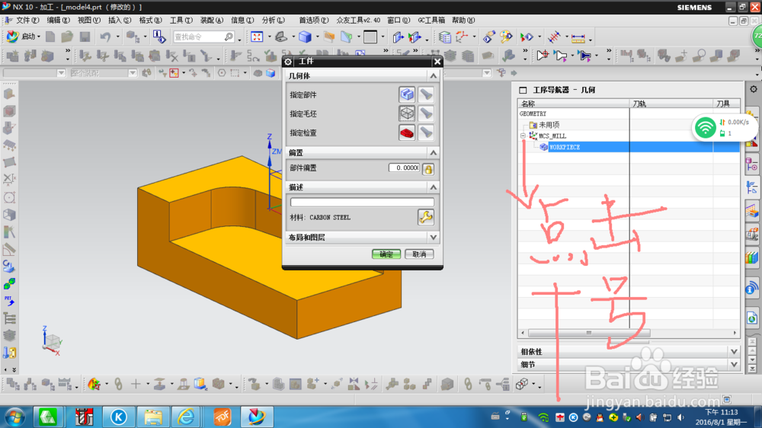Click the 启动 start button
Viewport: 762px width, 428px height.
pyautogui.click(x=23, y=37)
